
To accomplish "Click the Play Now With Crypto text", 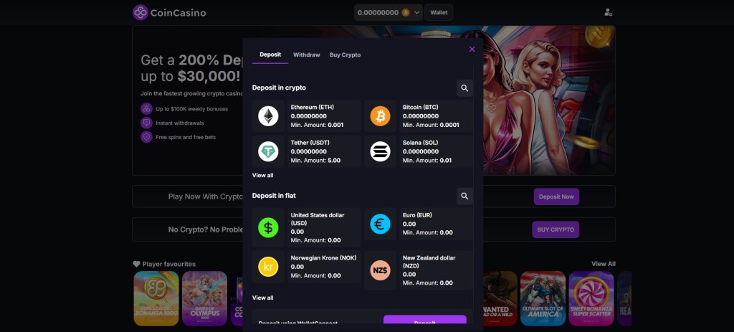I will click(206, 196).
